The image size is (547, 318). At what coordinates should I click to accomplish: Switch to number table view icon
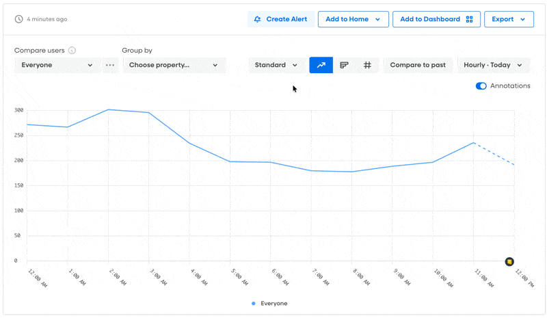coord(367,65)
